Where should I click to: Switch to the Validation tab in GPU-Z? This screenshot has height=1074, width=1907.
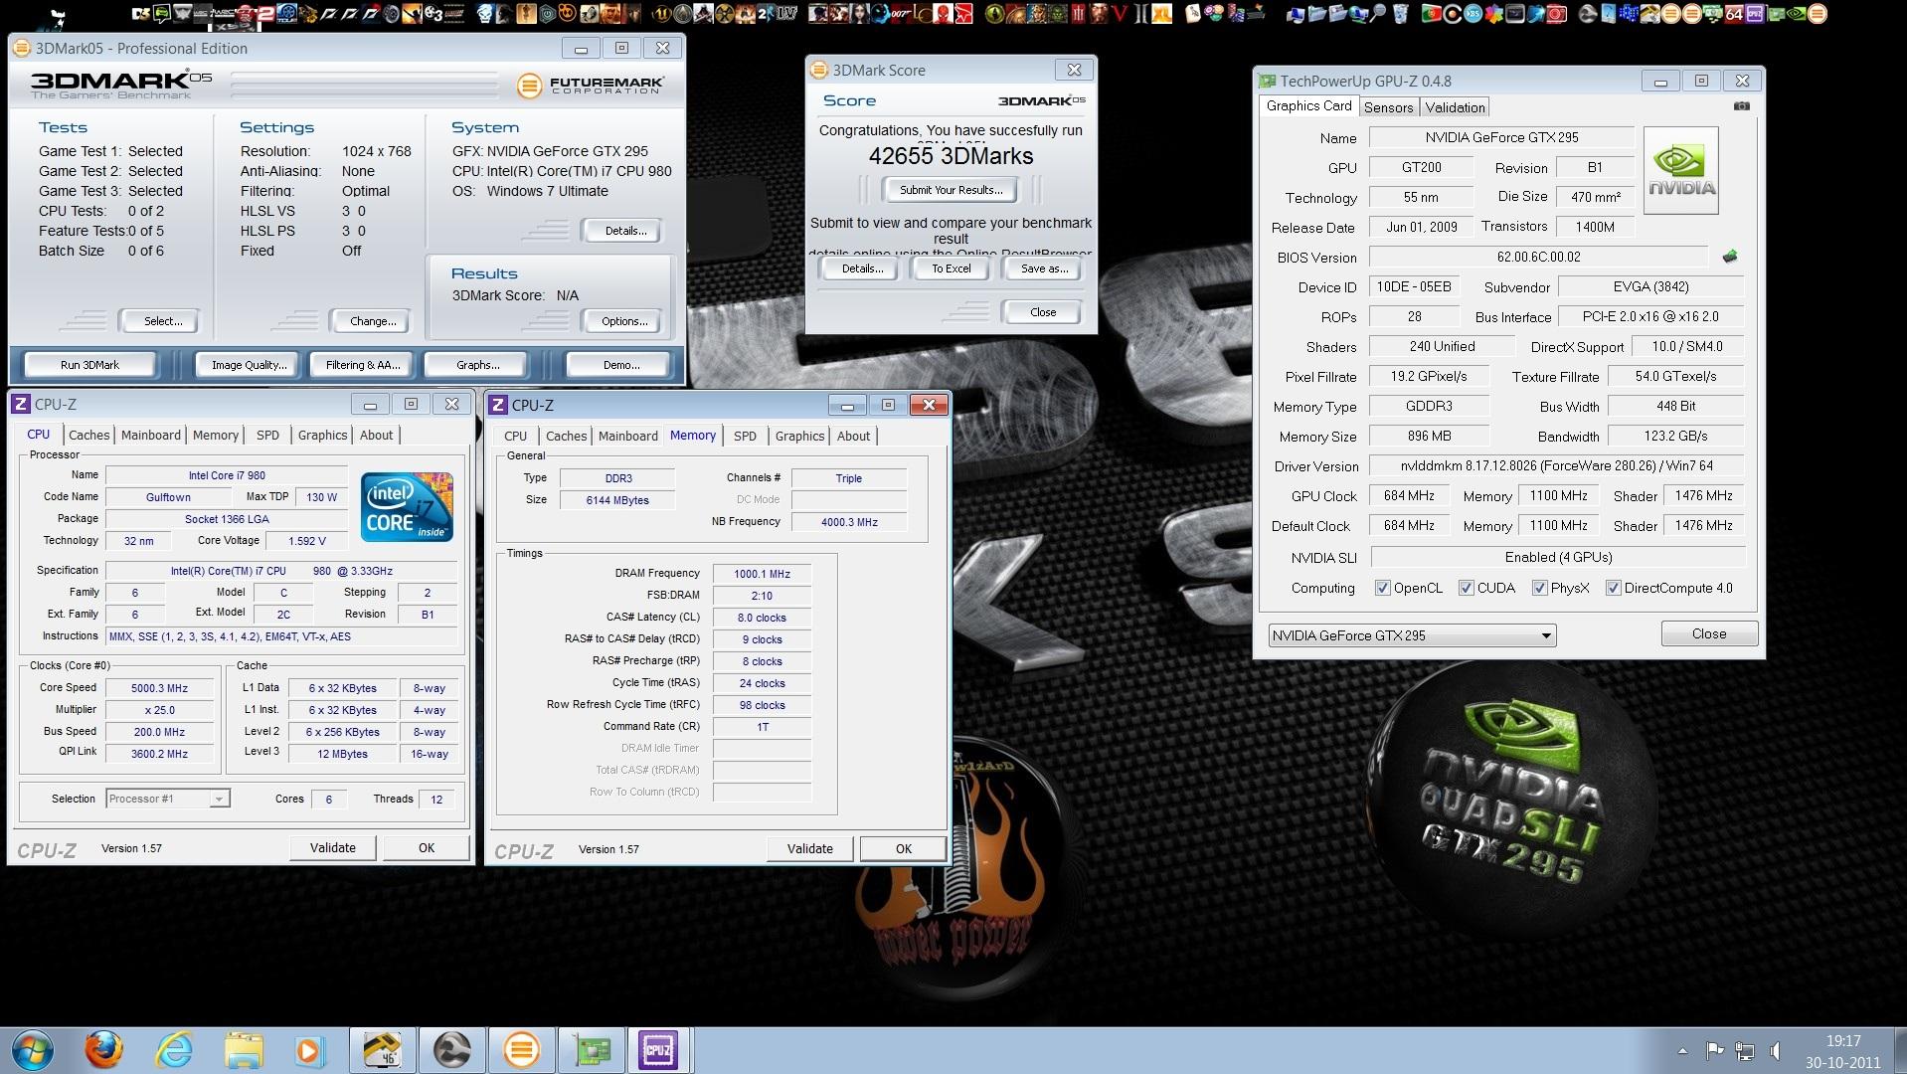(1455, 107)
